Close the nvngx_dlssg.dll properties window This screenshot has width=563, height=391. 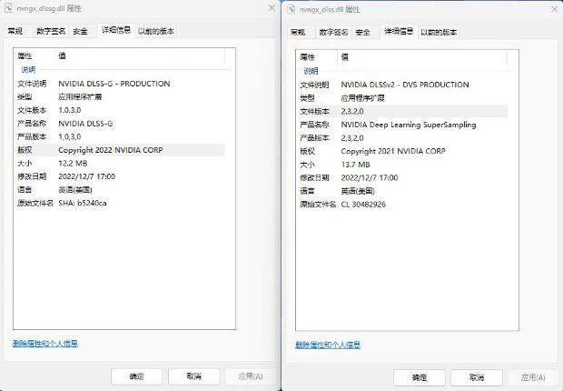(272, 8)
